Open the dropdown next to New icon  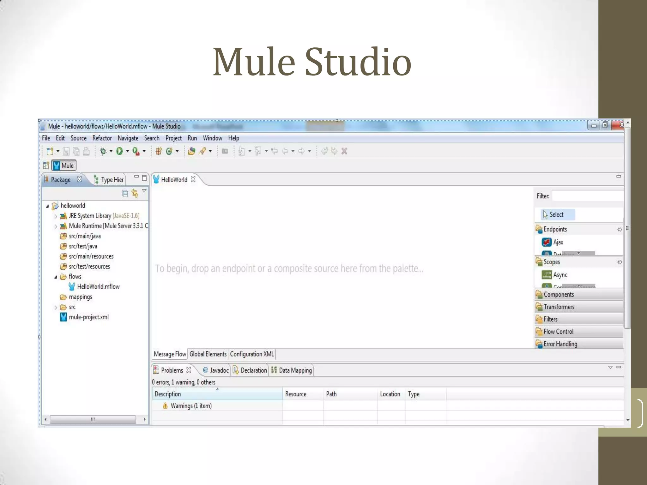pyautogui.click(x=58, y=151)
